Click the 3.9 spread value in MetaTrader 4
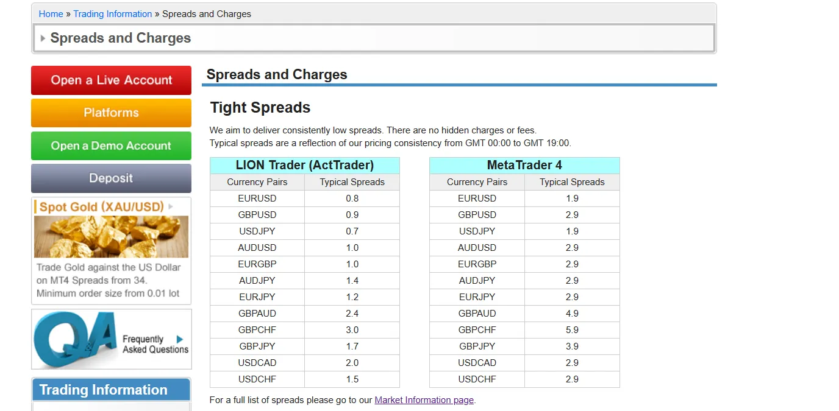 pos(572,346)
